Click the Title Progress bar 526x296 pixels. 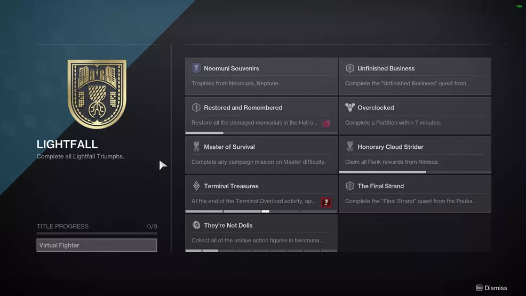[97, 233]
